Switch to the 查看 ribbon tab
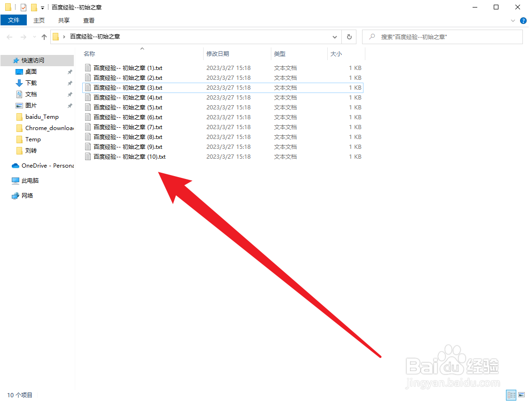 (88, 21)
